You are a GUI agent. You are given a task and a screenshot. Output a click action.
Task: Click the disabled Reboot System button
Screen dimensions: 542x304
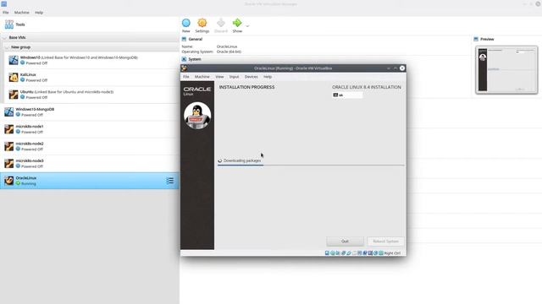pos(385,242)
